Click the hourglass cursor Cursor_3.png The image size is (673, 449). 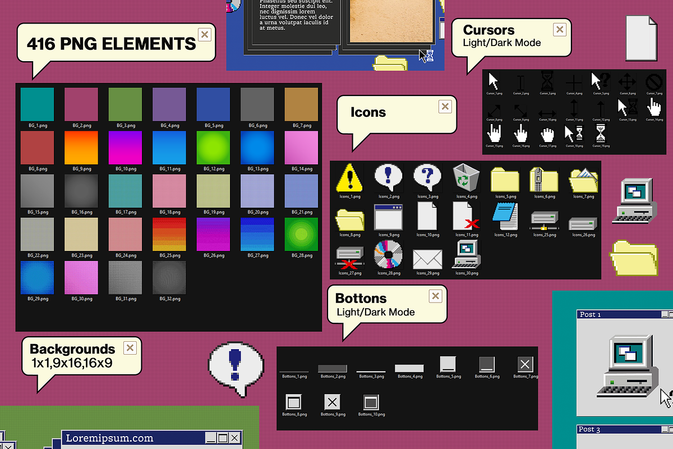pyautogui.click(x=547, y=81)
